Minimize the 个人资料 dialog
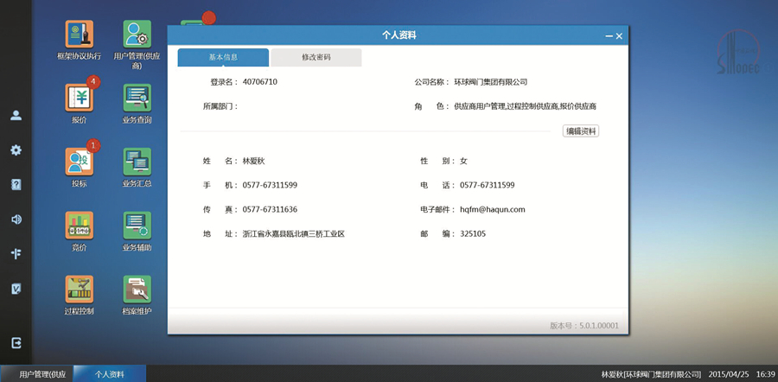The width and height of the screenshot is (778, 382). [x=608, y=35]
